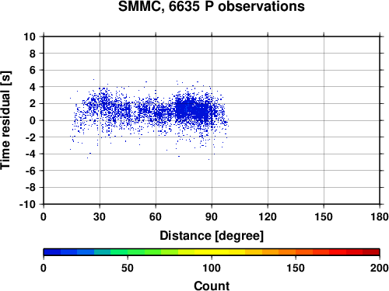Click the x-axis tick label 120
This screenshot has width=389, height=291.
[x=268, y=217]
